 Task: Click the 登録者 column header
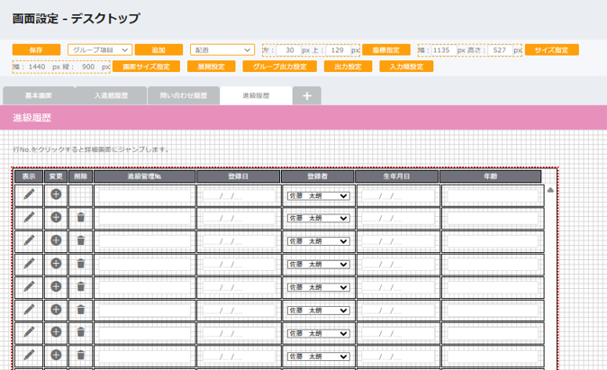317,176
